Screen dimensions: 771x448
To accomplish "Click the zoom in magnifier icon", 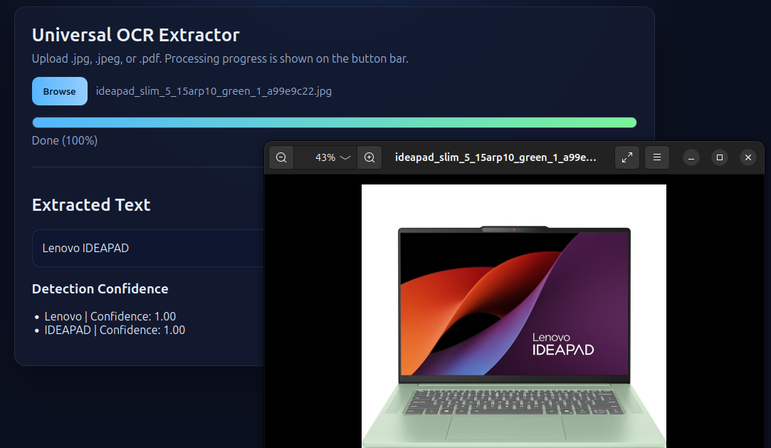I will coord(369,157).
